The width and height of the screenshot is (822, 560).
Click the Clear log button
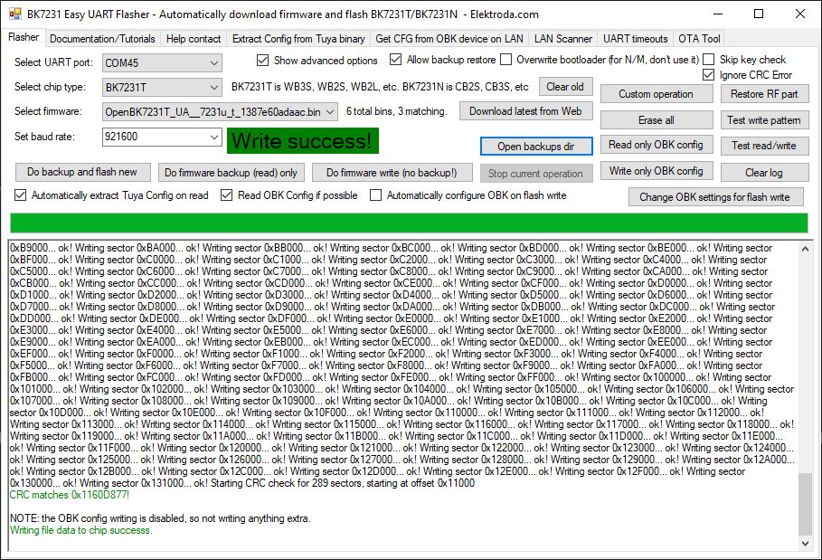click(764, 173)
